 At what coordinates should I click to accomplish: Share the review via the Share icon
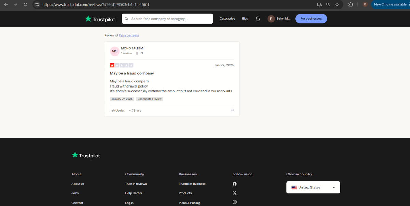(x=135, y=111)
